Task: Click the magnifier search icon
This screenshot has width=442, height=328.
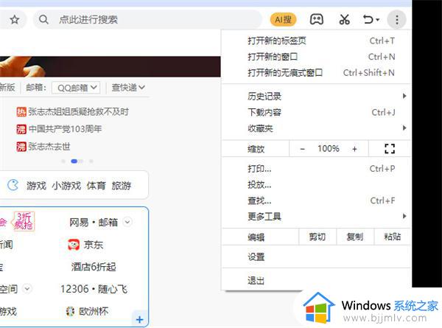Action: tap(43, 20)
